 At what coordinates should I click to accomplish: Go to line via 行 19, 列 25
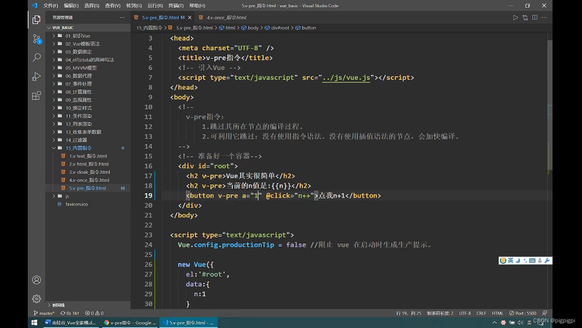(409, 313)
